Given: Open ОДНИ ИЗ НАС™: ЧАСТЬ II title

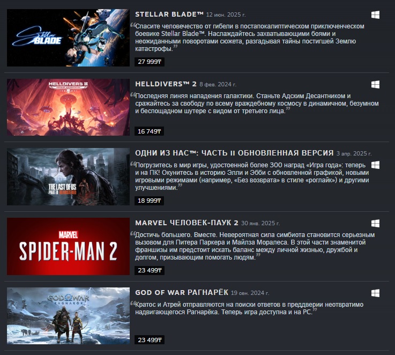Looking at the screenshot, I should click(x=234, y=153).
